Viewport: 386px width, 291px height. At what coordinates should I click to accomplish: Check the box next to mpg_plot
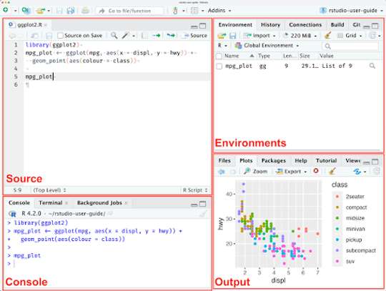(219, 66)
